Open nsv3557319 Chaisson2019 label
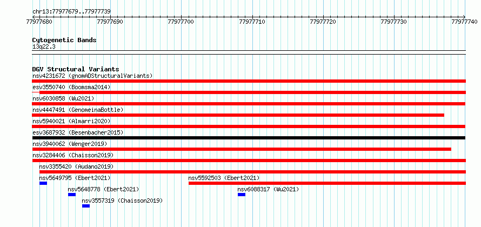The width and height of the screenshot is (481, 227). (x=122, y=201)
